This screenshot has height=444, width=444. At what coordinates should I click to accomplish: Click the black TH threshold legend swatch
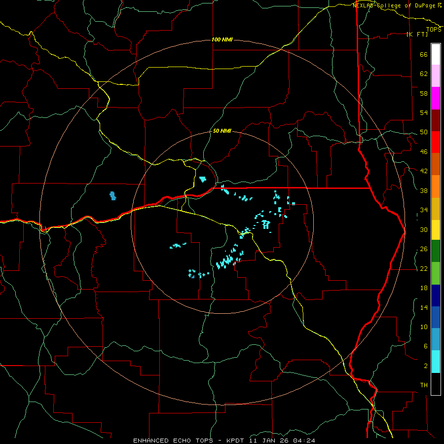coord(436,384)
